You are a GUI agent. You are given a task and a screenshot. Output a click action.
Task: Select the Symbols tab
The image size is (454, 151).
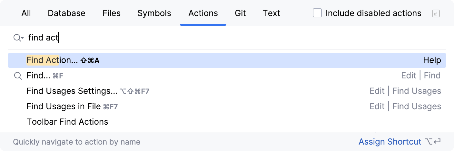point(154,13)
